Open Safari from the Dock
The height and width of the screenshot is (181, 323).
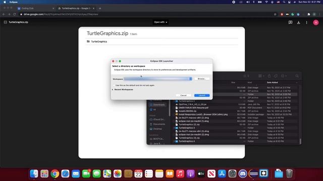click(65, 174)
